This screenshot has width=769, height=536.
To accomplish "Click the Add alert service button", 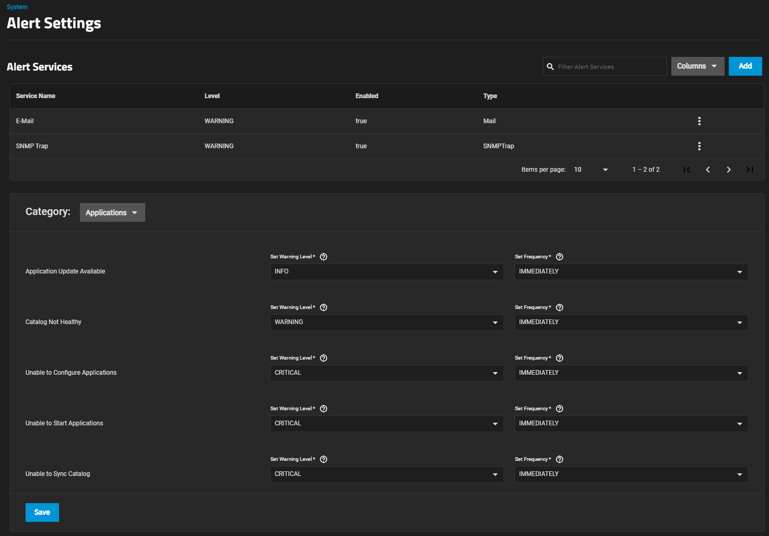I will [x=745, y=66].
